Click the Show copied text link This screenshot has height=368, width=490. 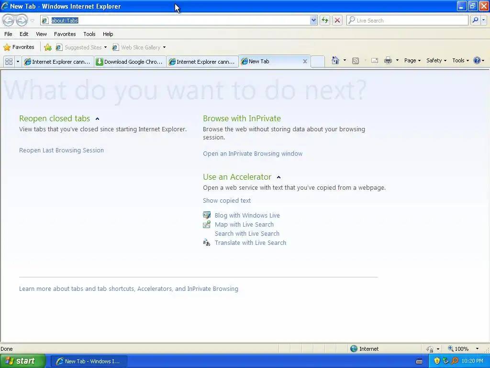pyautogui.click(x=227, y=201)
